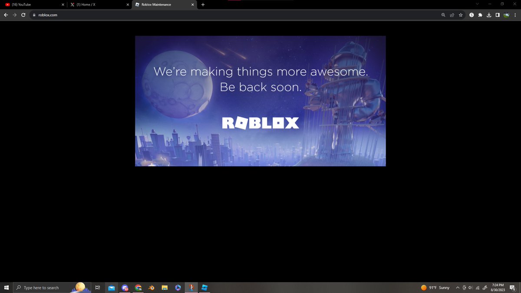The image size is (521, 293).
Task: Open Task View on the taskbar
Action: [98, 287]
